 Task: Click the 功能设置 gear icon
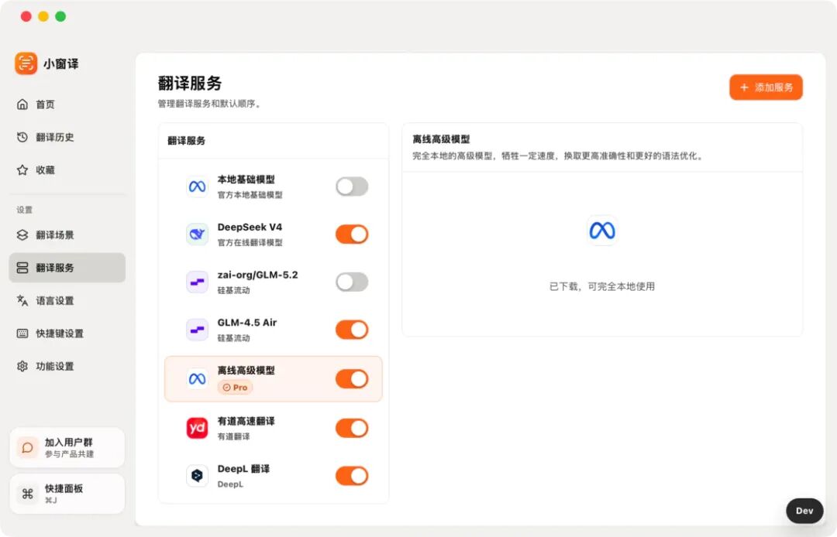22,366
